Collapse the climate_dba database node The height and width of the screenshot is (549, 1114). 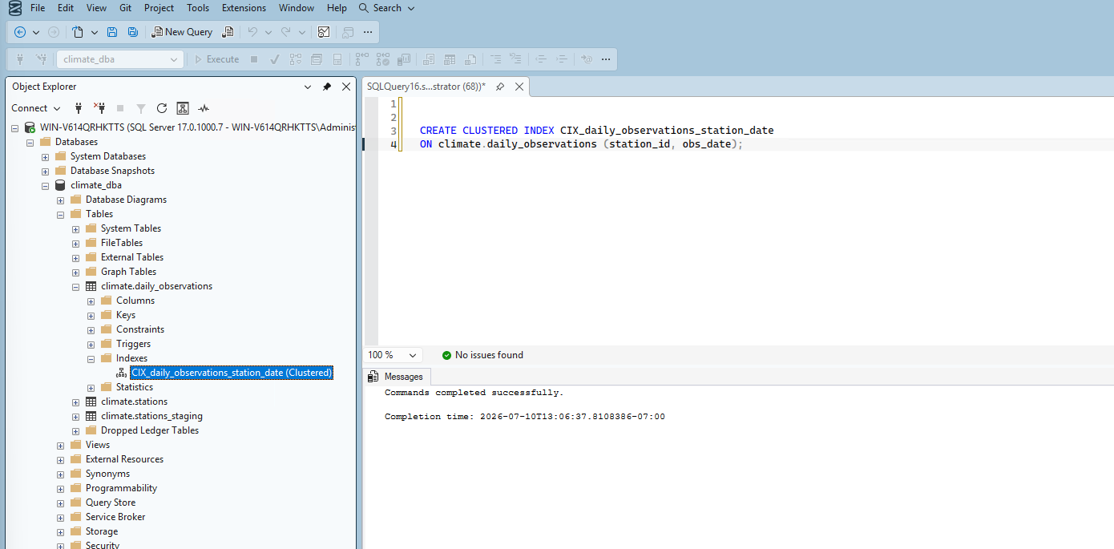tap(46, 185)
